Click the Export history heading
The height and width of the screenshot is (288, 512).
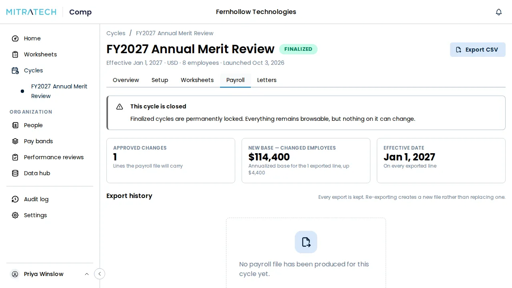pyautogui.click(x=129, y=196)
